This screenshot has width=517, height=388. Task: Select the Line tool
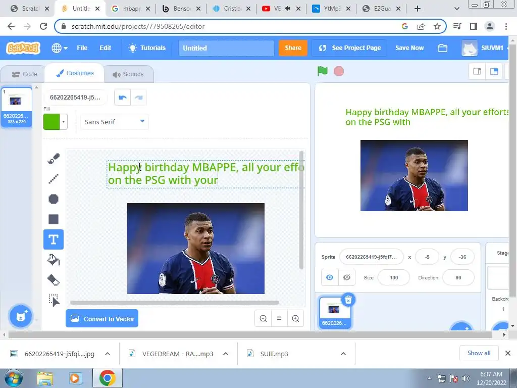[x=54, y=179]
